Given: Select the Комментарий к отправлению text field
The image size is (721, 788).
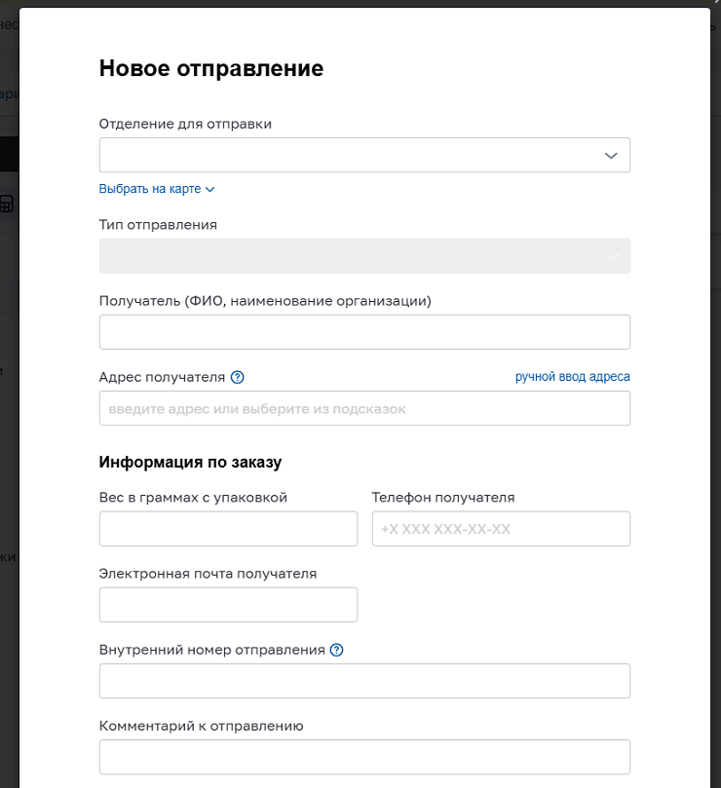Looking at the screenshot, I should click(x=364, y=757).
